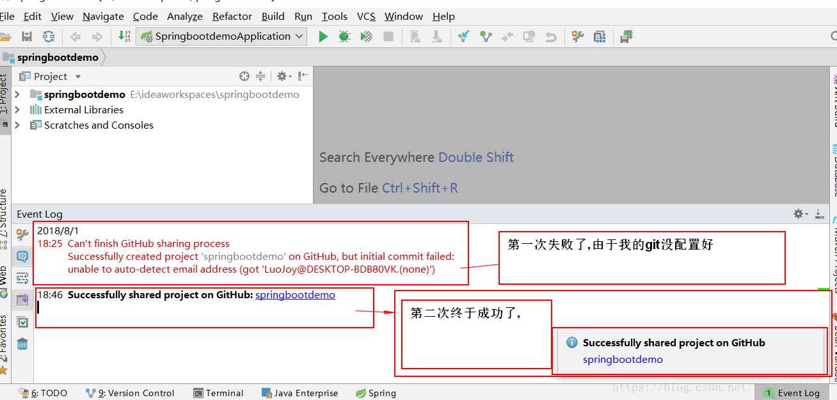Image resolution: width=837 pixels, height=400 pixels.
Task: Select the External Libraries row text
Action: click(x=84, y=109)
